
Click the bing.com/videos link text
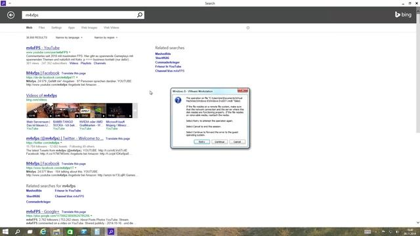tap(37, 100)
